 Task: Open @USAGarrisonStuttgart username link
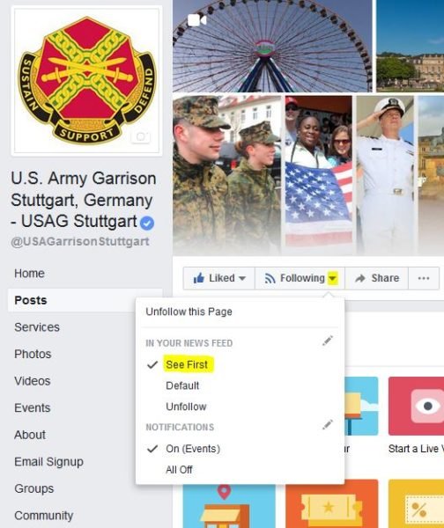pyautogui.click(x=80, y=241)
